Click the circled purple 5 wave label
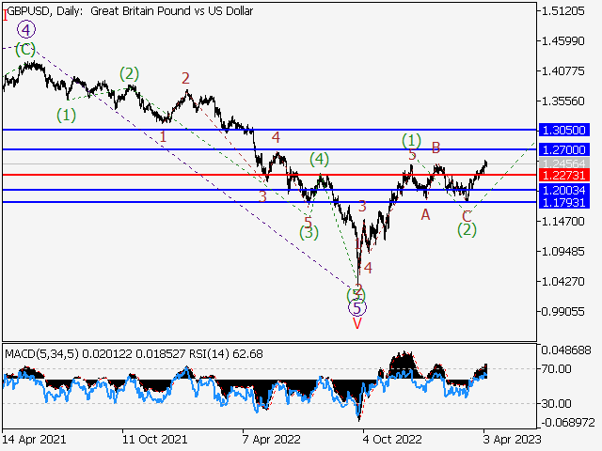602x451 pixels. (357, 307)
